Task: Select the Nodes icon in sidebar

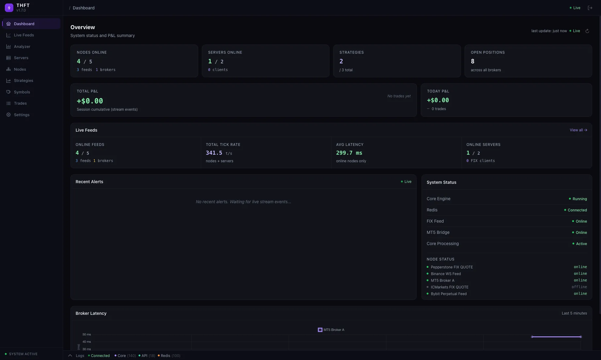Action: (x=9, y=69)
